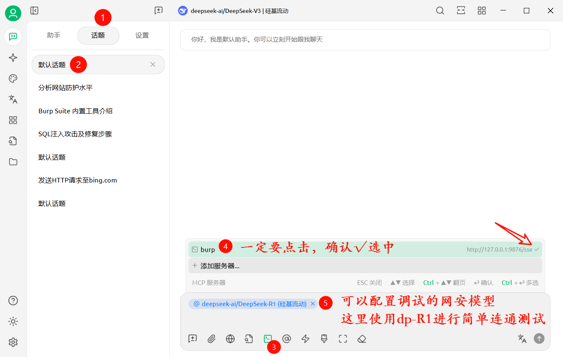Toggle the MCP server terminal icon
Image resolution: width=563 pixels, height=357 pixels.
click(268, 339)
